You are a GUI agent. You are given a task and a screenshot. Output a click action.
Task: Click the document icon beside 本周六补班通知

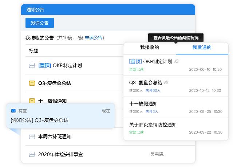(32, 137)
